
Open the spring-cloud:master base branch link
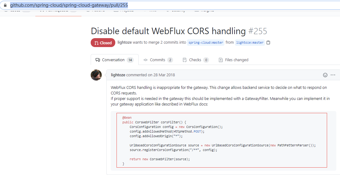(x=206, y=42)
